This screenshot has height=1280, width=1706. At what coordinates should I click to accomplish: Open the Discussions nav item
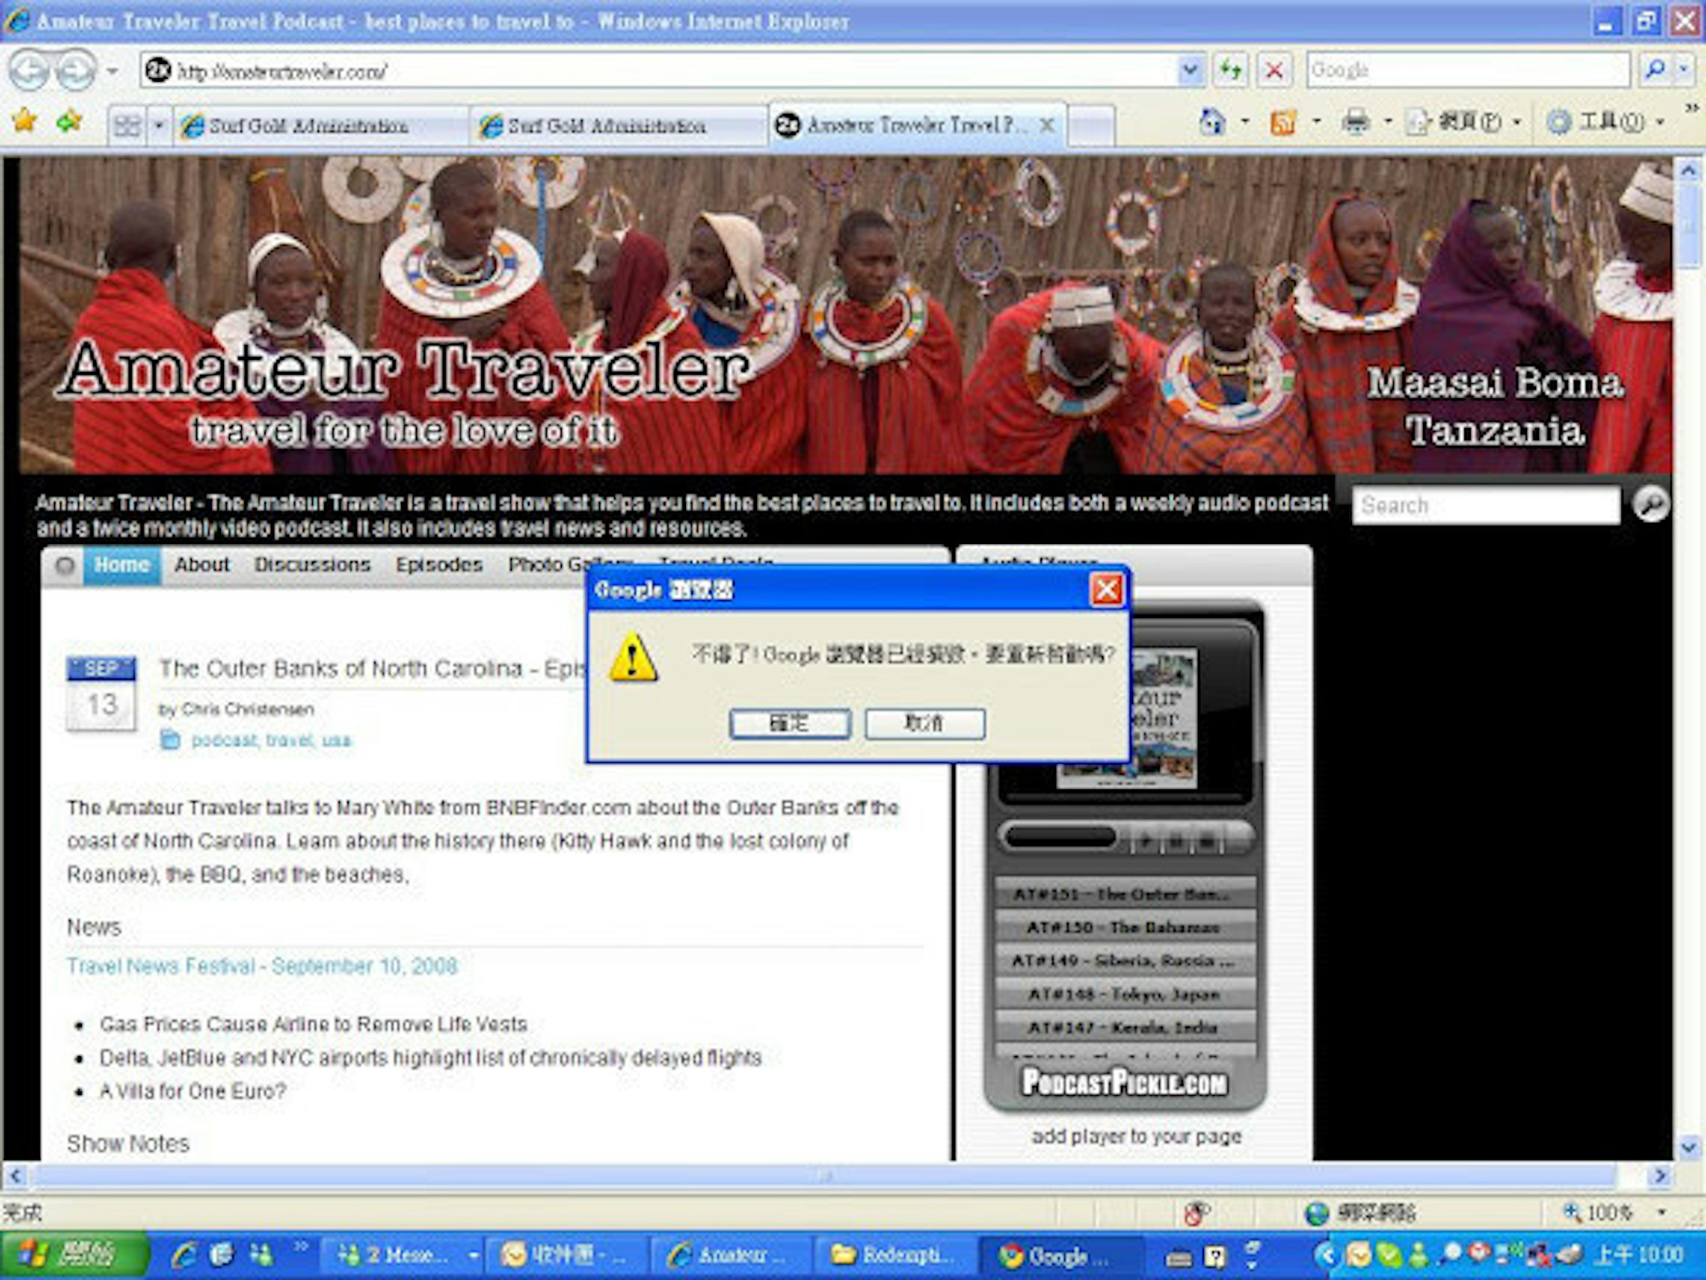point(312,565)
